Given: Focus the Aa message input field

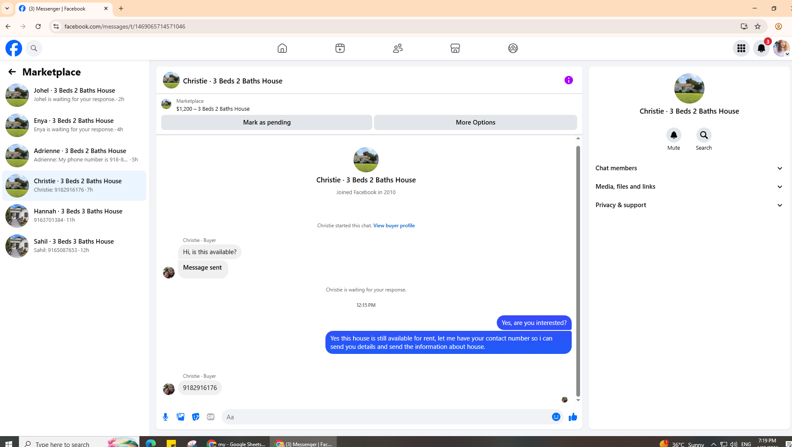Looking at the screenshot, I should (385, 417).
